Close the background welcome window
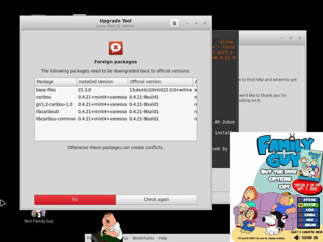Image resolution: width=323 pixels, height=242 pixels. 300,38
